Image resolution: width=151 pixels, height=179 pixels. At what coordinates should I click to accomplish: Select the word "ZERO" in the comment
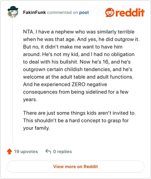(79, 84)
